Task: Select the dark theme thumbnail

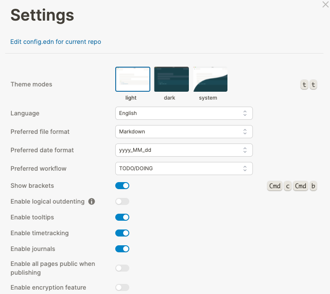Action: 171,79
